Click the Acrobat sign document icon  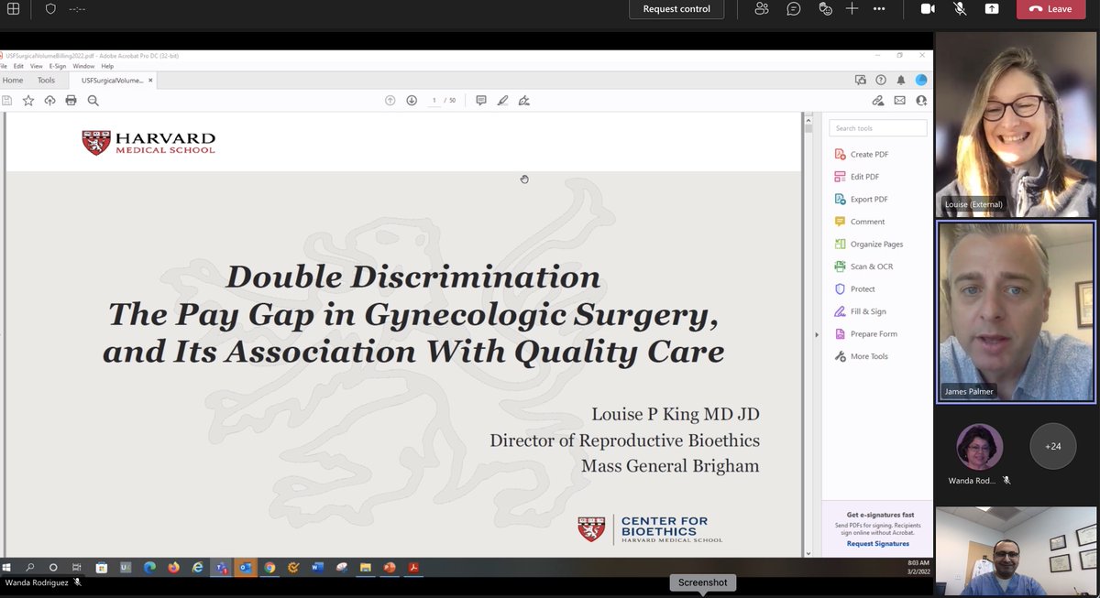[x=523, y=101]
